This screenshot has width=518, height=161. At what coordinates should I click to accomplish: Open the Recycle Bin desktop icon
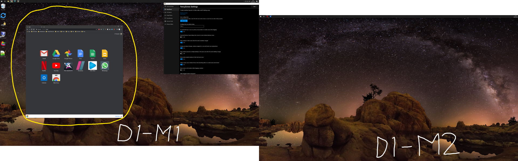pos(3,7)
